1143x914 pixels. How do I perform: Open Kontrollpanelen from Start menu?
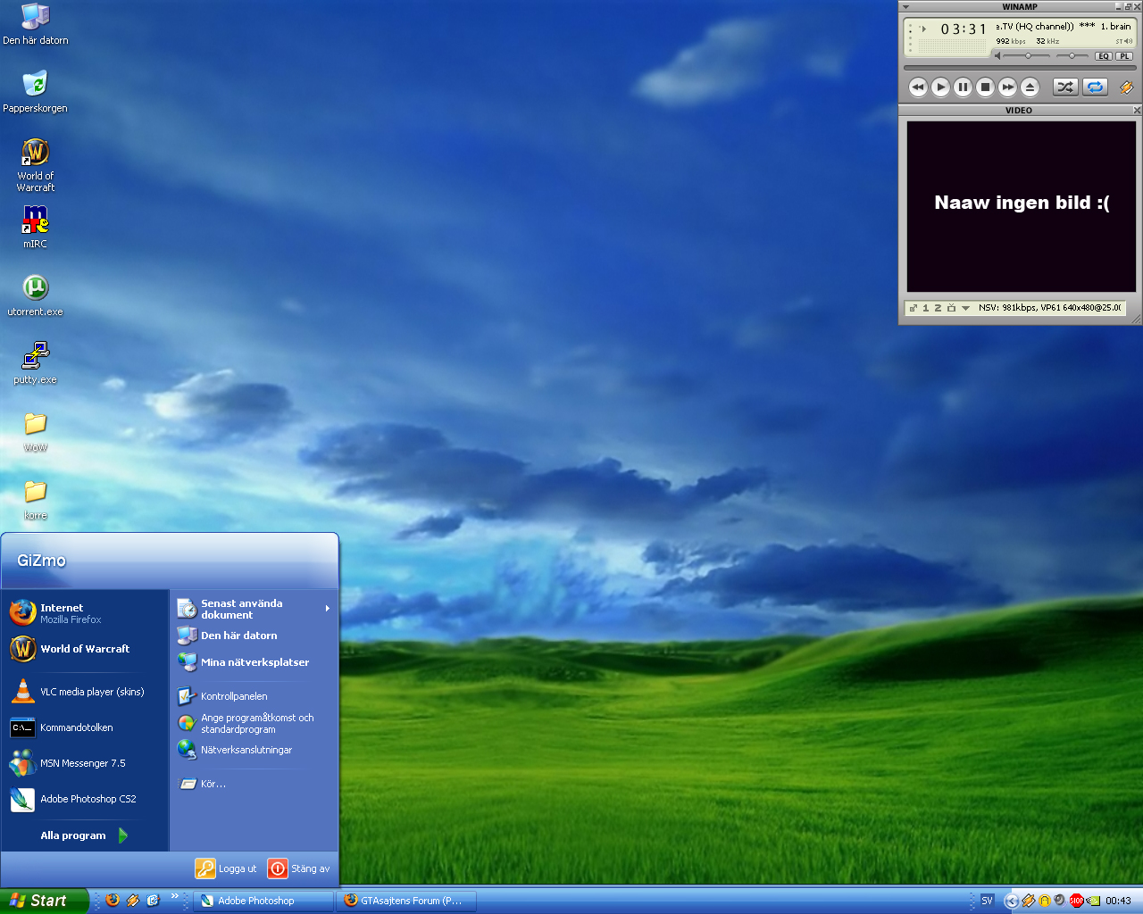pyautogui.click(x=234, y=696)
